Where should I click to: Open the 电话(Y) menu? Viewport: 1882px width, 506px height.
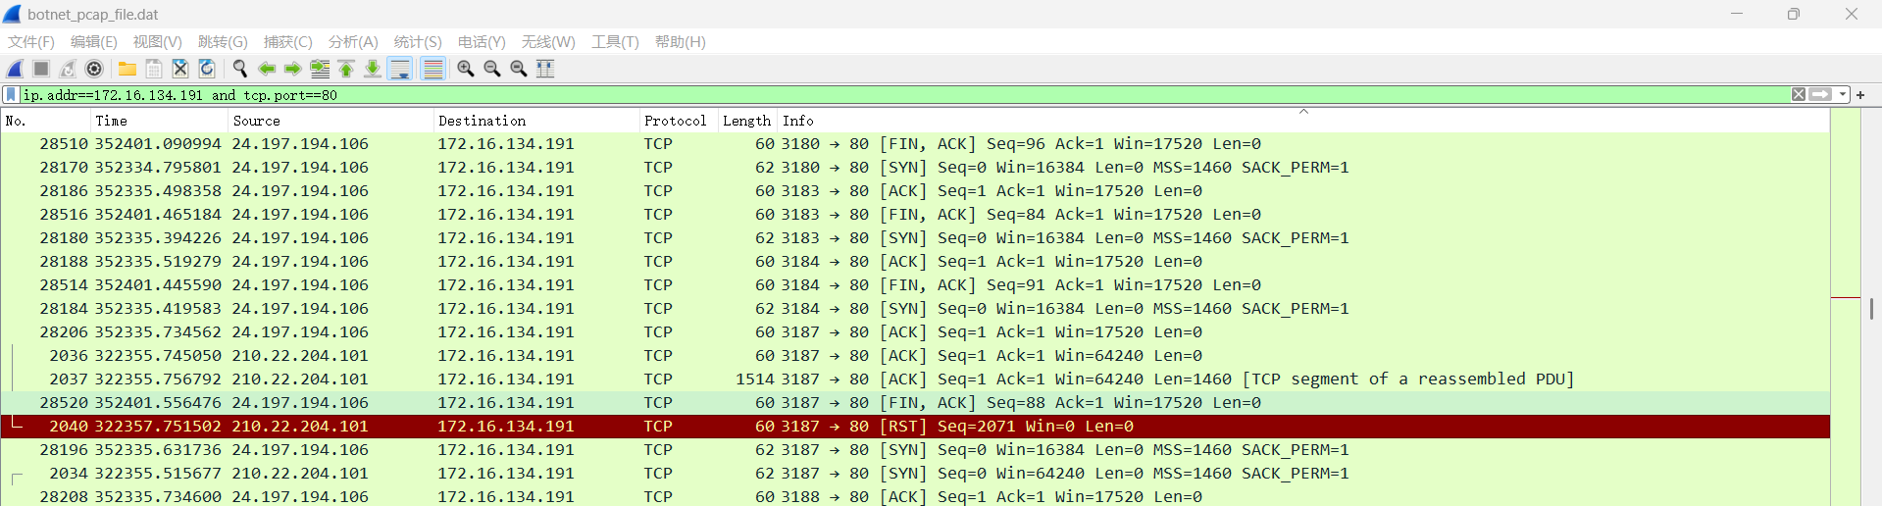click(482, 42)
